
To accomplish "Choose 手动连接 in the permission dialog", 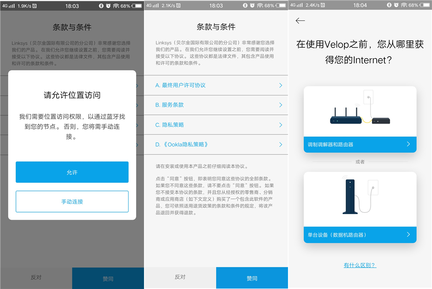I will pyautogui.click(x=72, y=201).
